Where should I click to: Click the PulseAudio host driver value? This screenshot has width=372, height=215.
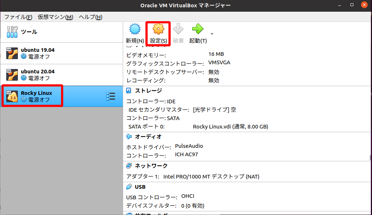pyautogui.click(x=189, y=146)
